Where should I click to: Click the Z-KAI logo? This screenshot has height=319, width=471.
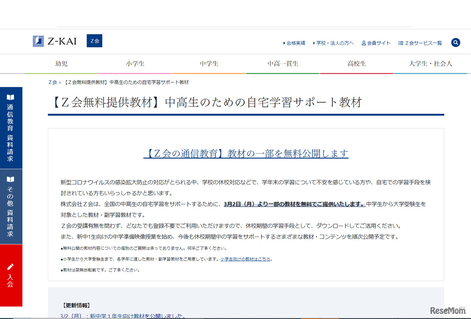click(x=55, y=41)
